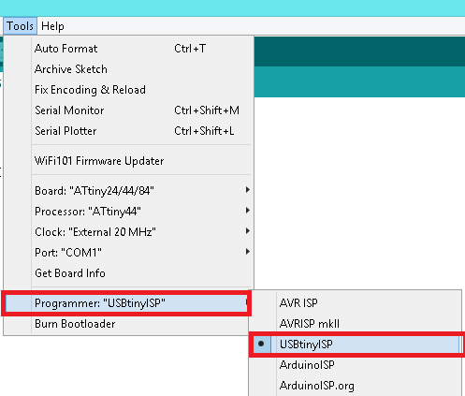Click Get Board Info

click(129, 273)
